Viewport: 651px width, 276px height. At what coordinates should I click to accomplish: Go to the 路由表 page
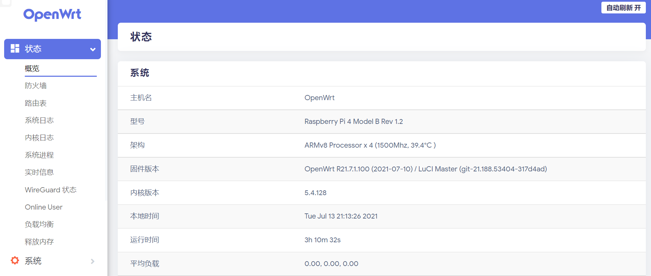[36, 103]
